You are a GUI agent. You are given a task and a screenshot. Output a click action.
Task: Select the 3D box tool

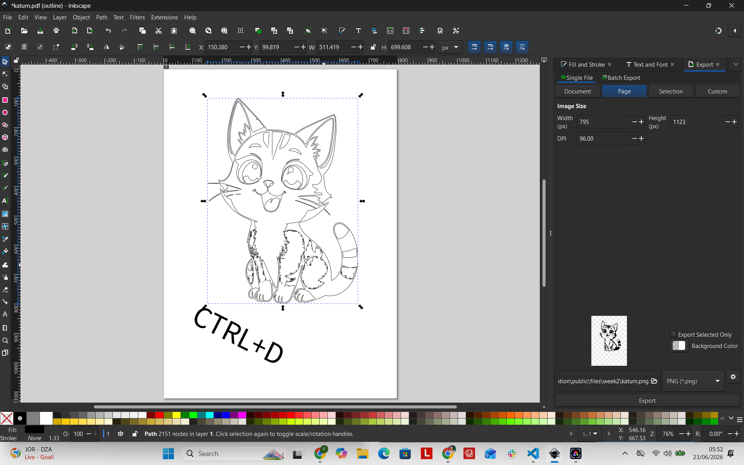pyautogui.click(x=5, y=137)
